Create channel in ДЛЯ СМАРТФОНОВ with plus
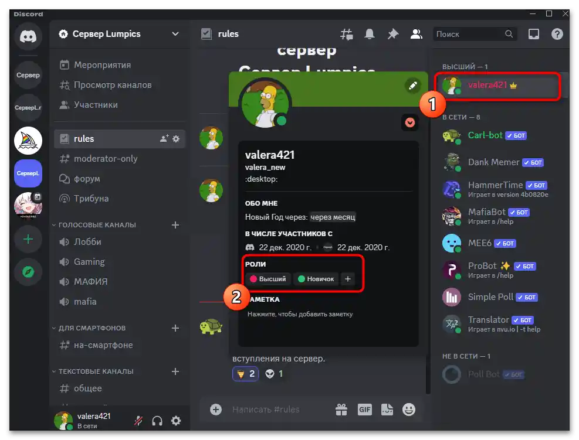This screenshot has height=440, width=579. pyautogui.click(x=175, y=328)
